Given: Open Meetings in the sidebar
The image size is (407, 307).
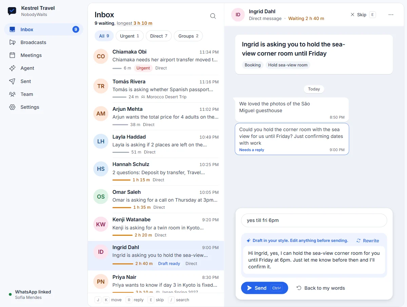Looking at the screenshot, I should pyautogui.click(x=44, y=55).
